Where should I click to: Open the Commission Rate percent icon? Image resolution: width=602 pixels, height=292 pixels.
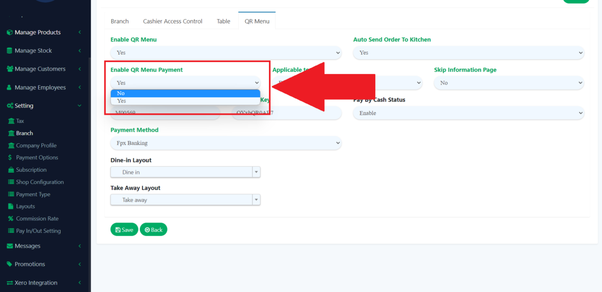(12, 218)
